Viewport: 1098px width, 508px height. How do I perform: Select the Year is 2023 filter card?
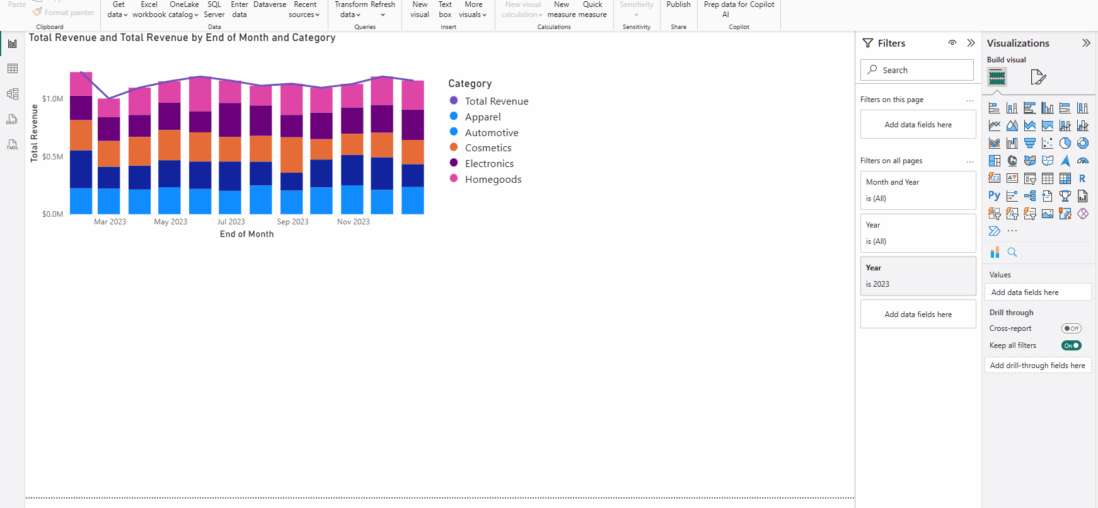[x=918, y=276]
